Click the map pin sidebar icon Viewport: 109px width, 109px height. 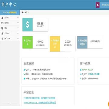pyautogui.click(x=2, y=38)
